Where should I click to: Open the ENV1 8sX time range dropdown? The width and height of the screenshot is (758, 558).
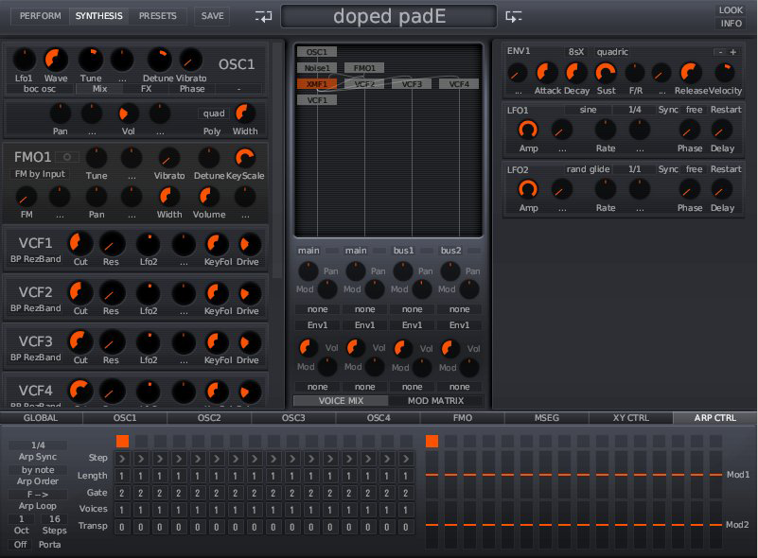click(575, 52)
